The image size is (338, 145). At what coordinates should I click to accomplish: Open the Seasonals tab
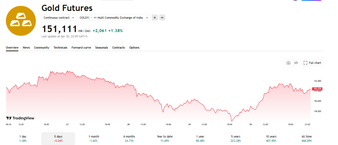tap(102, 47)
